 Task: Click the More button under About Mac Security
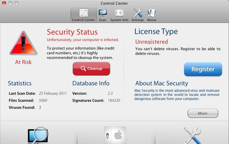pos(203,113)
